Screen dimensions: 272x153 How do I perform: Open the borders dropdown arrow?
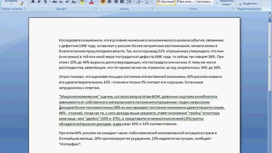[x=151, y=2]
